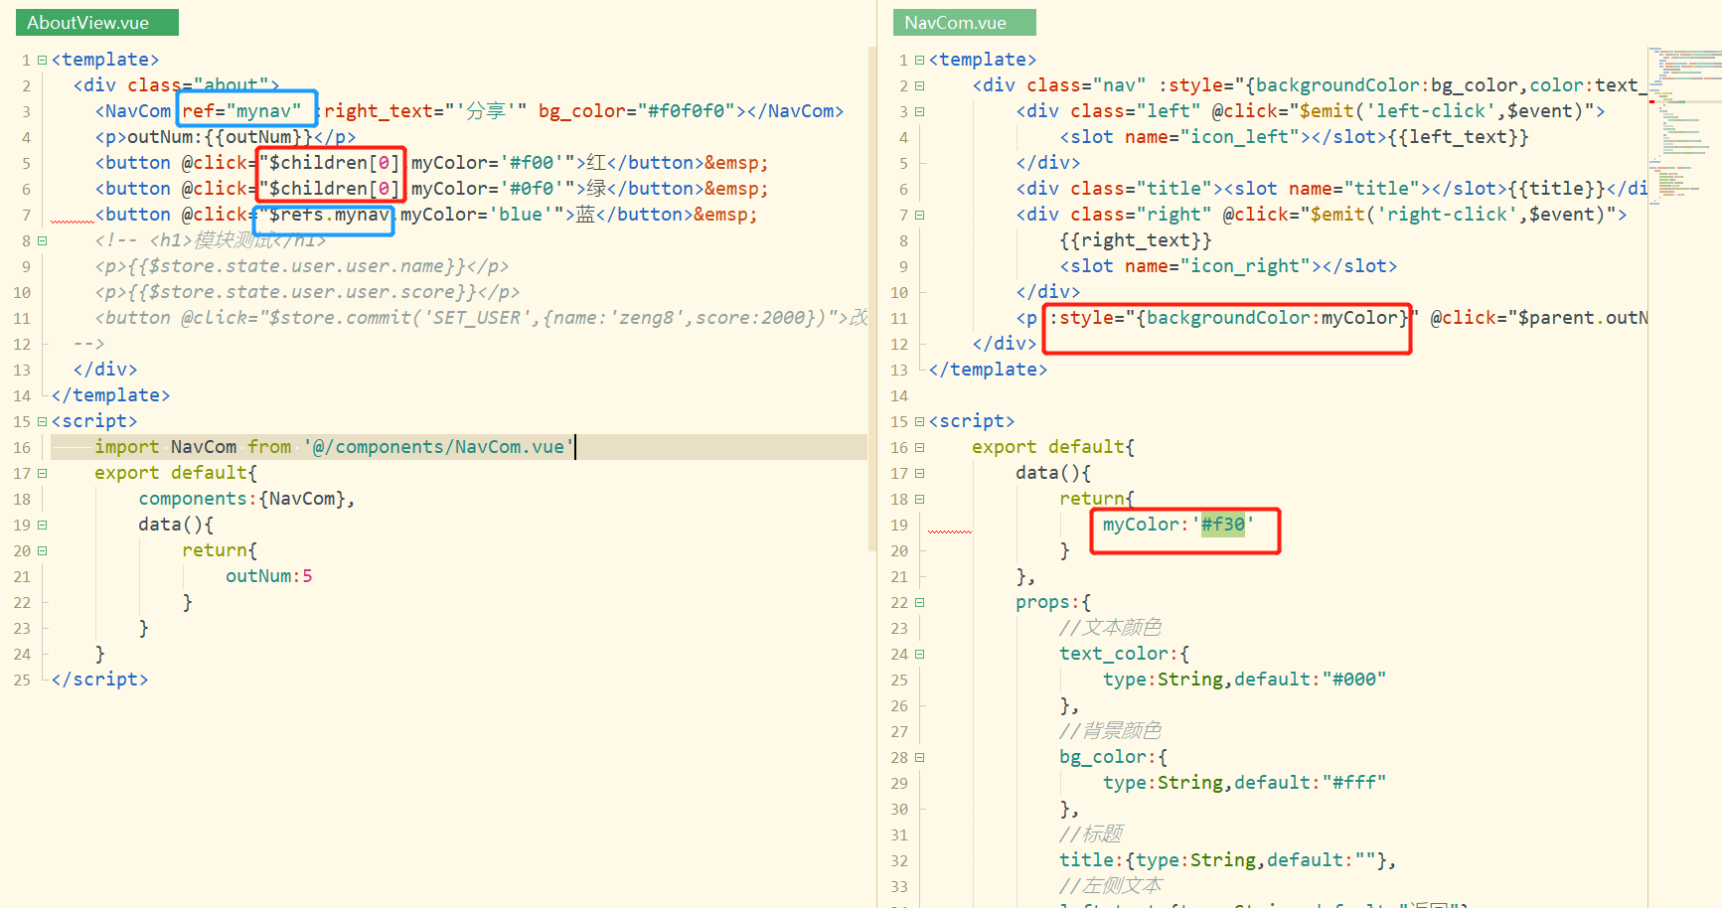Collapse left div fold on NavCom line 3
1722x908 pixels.
(919, 111)
